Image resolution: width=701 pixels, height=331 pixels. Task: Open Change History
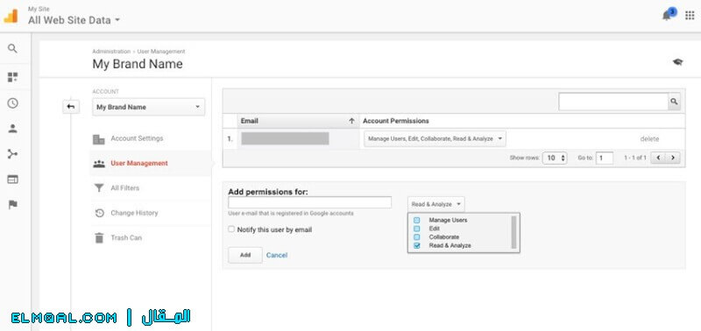tap(134, 213)
